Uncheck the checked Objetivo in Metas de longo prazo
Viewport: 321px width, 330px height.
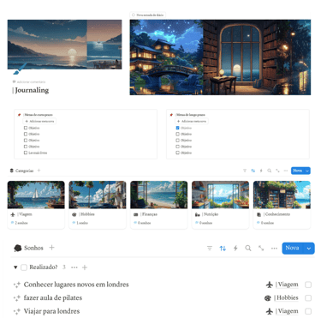[x=177, y=128]
